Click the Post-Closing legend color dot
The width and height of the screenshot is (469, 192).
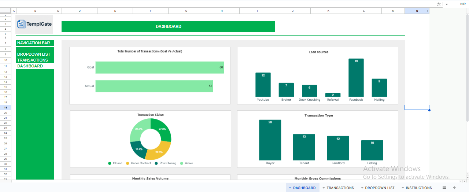coord(156,163)
